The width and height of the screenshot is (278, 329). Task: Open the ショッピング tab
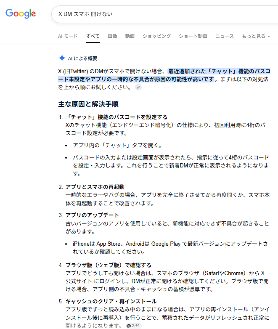pyautogui.click(x=157, y=36)
